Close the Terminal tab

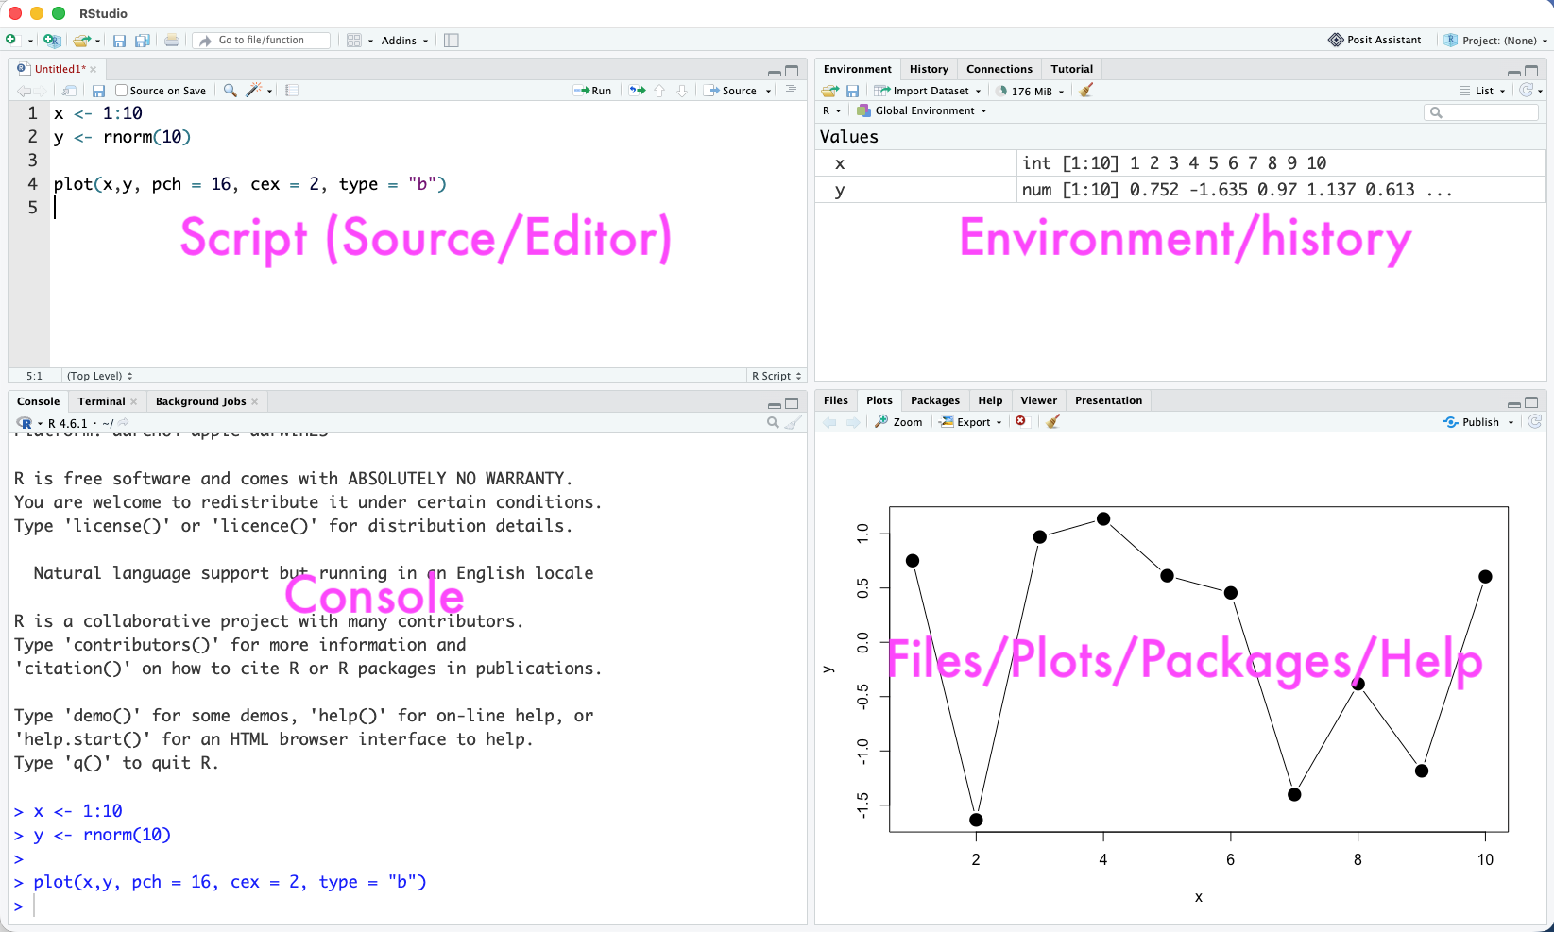click(x=134, y=401)
